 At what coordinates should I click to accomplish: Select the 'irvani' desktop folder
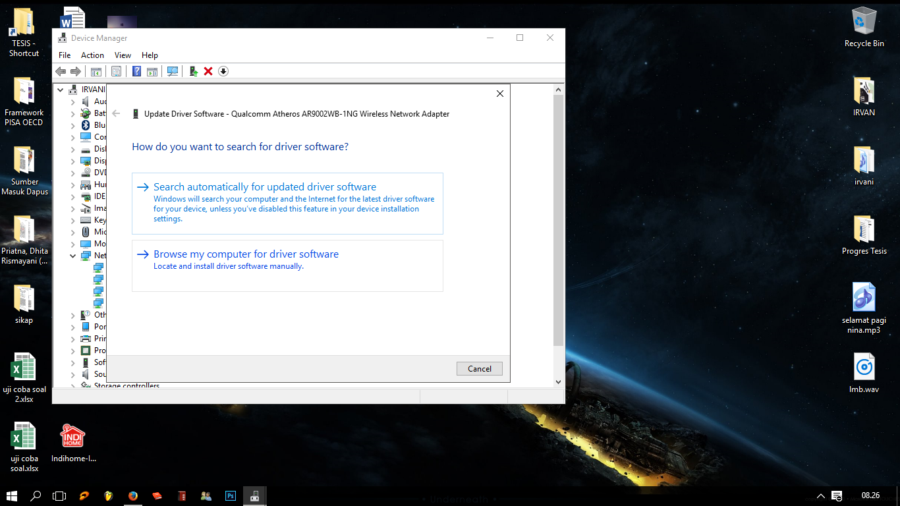[x=864, y=165]
